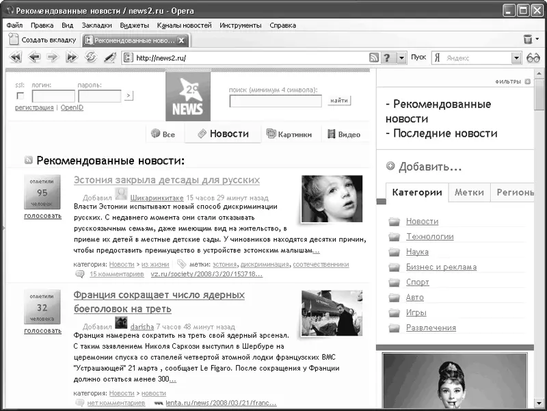Open the search engine dropdown arrow
547x411 pixels.
516,58
